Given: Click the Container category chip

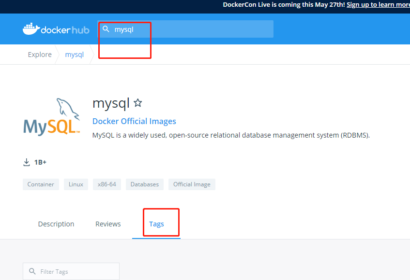Looking at the screenshot, I should (x=41, y=184).
